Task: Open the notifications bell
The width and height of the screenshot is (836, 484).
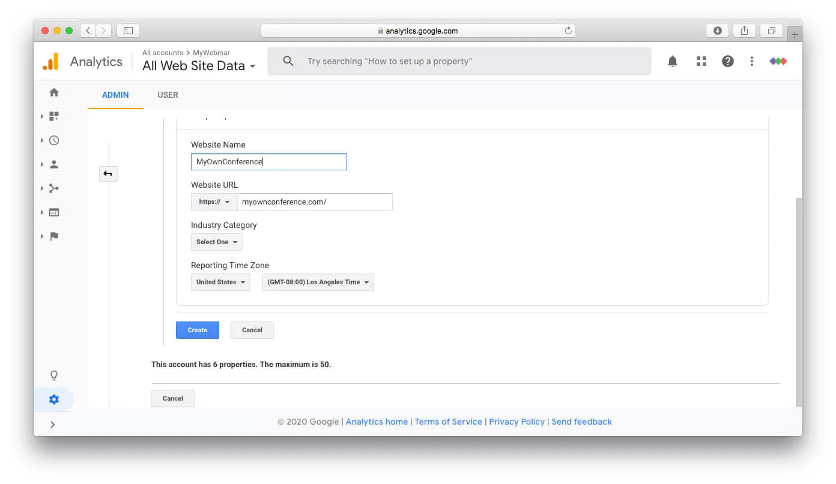Action: click(672, 61)
